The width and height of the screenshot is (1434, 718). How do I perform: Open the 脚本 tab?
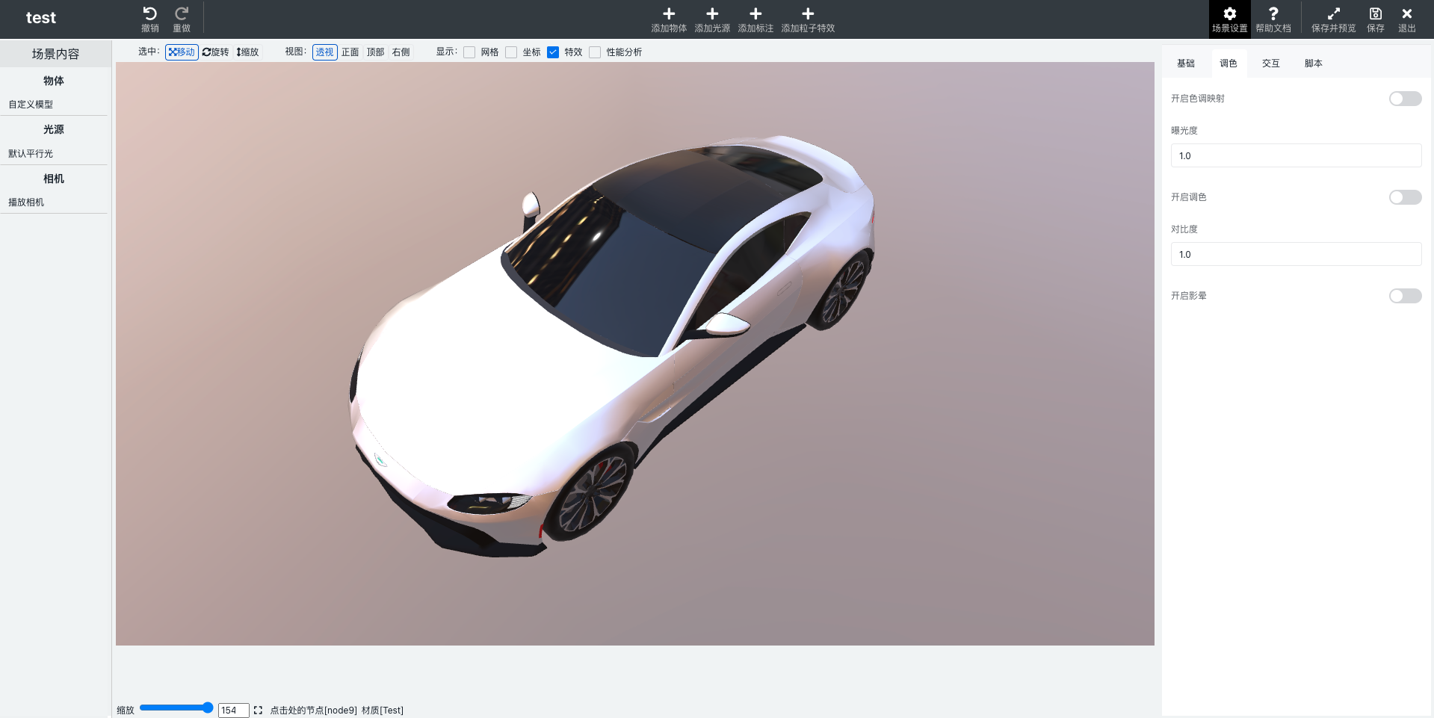(x=1314, y=64)
